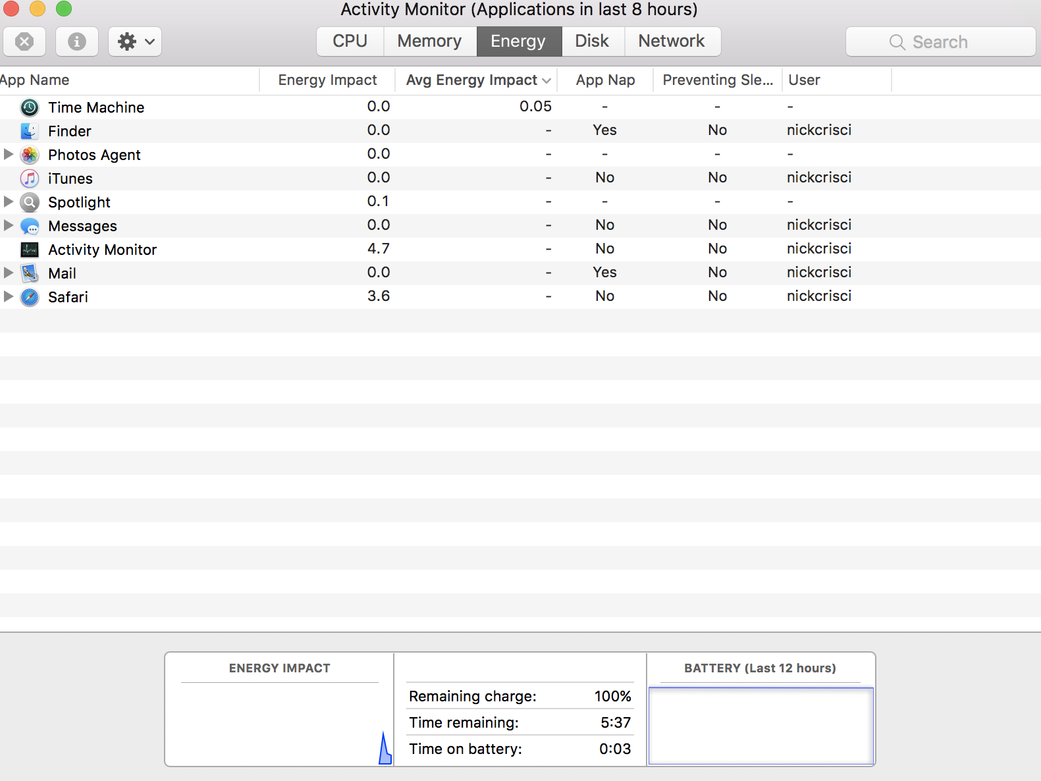Select the Time Machine row name
The image size is (1041, 781).
(x=96, y=107)
